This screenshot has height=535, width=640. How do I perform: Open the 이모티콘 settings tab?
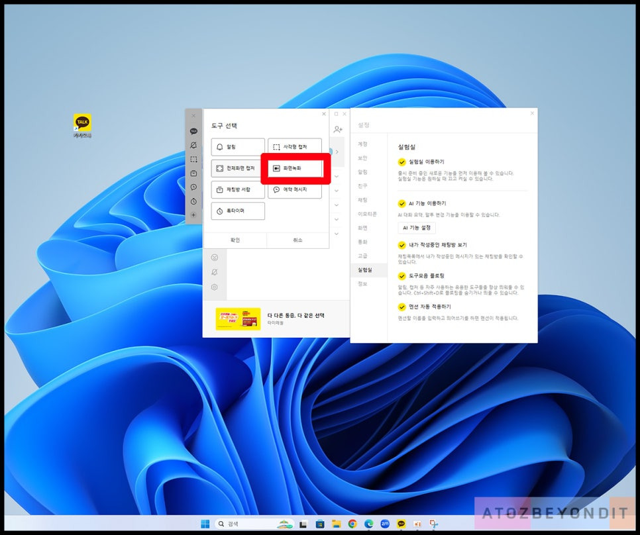(x=367, y=214)
